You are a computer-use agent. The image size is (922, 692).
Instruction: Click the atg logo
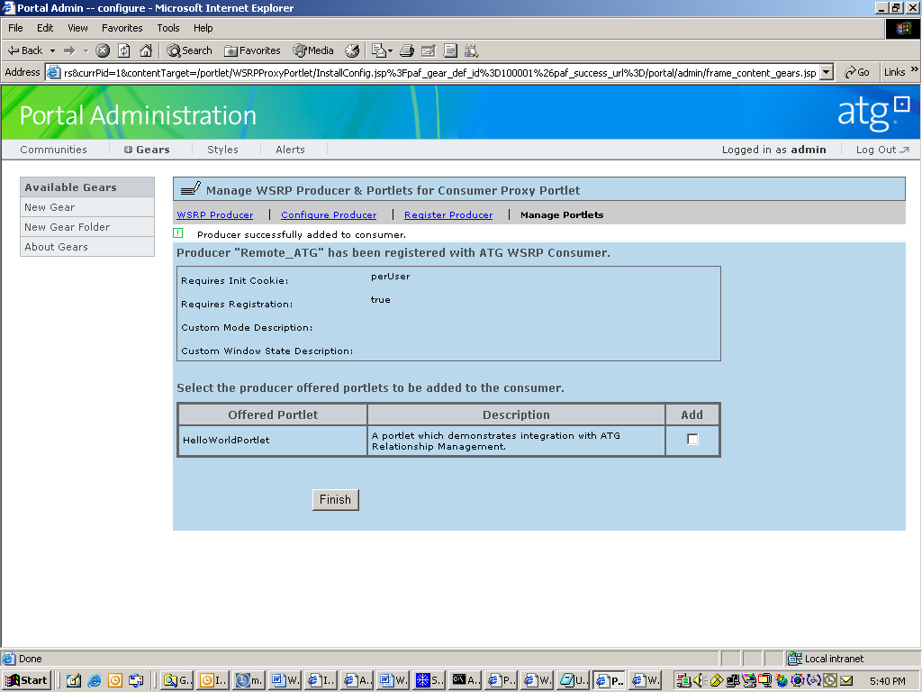[873, 113]
